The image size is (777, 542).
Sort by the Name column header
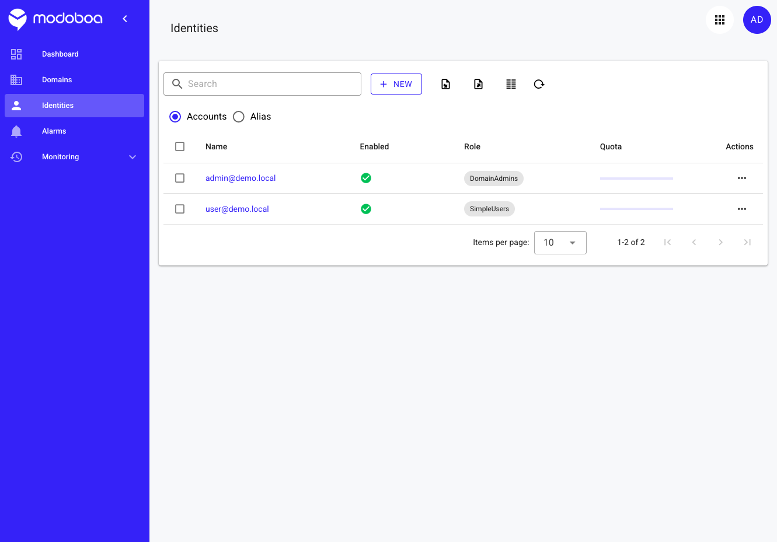pyautogui.click(x=216, y=146)
